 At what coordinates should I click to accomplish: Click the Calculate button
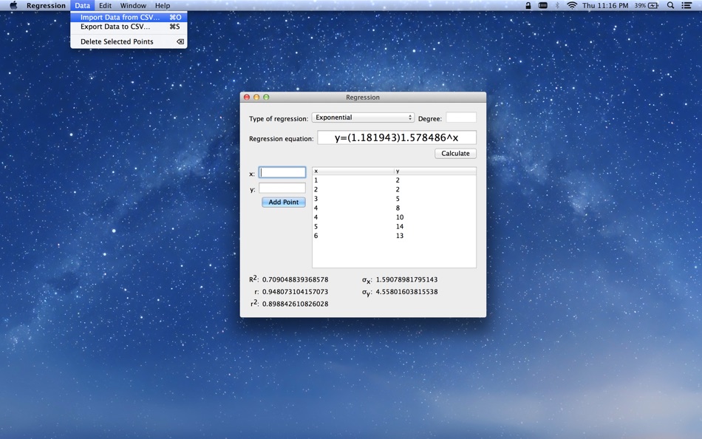[455, 153]
